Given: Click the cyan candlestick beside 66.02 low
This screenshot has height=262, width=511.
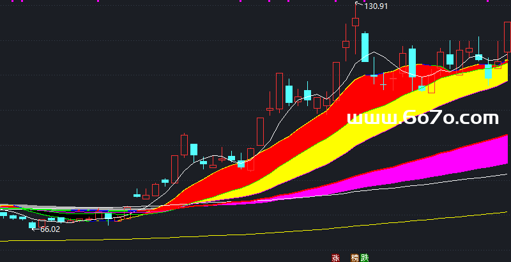Looking at the screenshot, I should [32, 225].
